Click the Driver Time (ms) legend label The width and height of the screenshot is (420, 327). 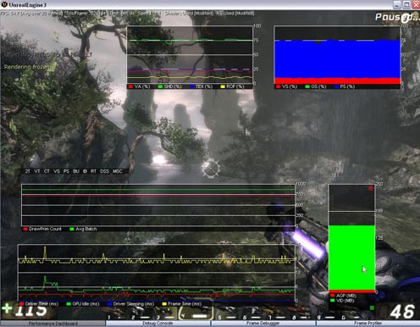point(41,304)
